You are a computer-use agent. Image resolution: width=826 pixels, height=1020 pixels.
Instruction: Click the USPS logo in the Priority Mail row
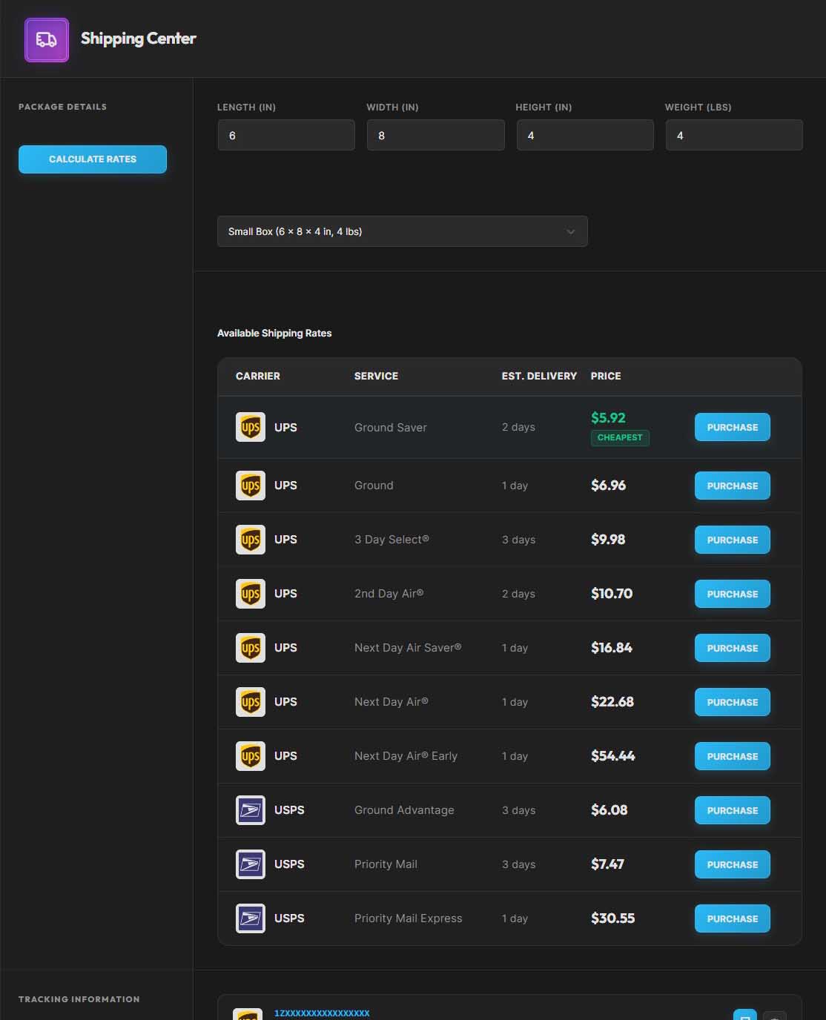click(x=251, y=864)
